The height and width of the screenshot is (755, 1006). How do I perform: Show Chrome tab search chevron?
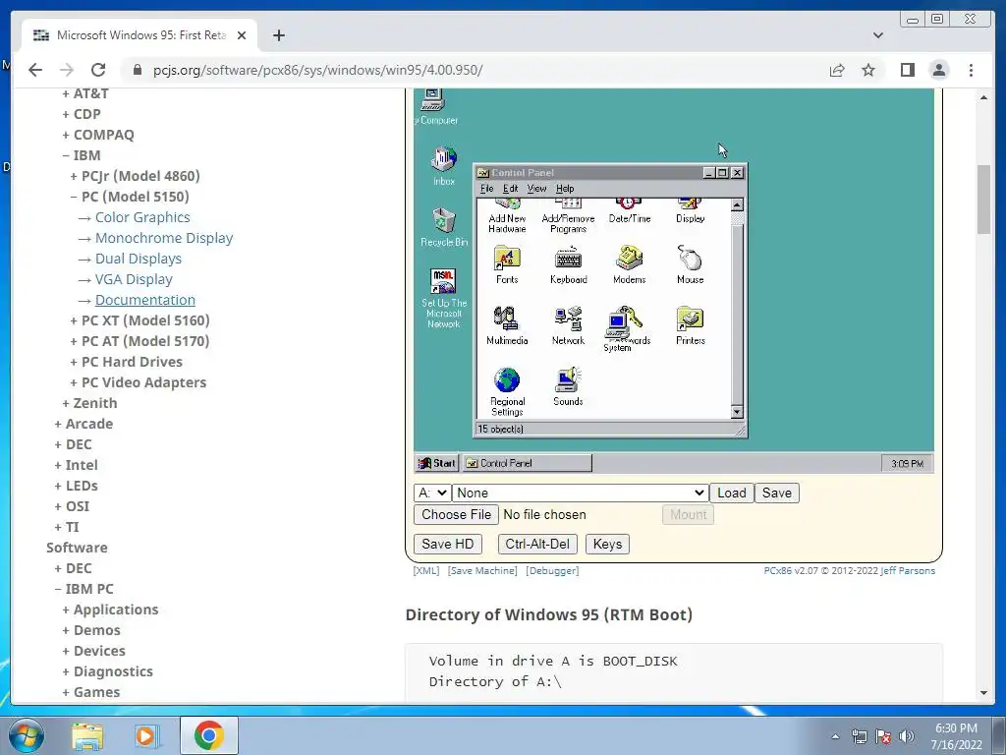pos(878,35)
